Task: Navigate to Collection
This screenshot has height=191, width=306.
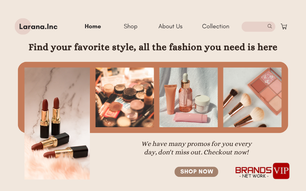Action: (216, 26)
